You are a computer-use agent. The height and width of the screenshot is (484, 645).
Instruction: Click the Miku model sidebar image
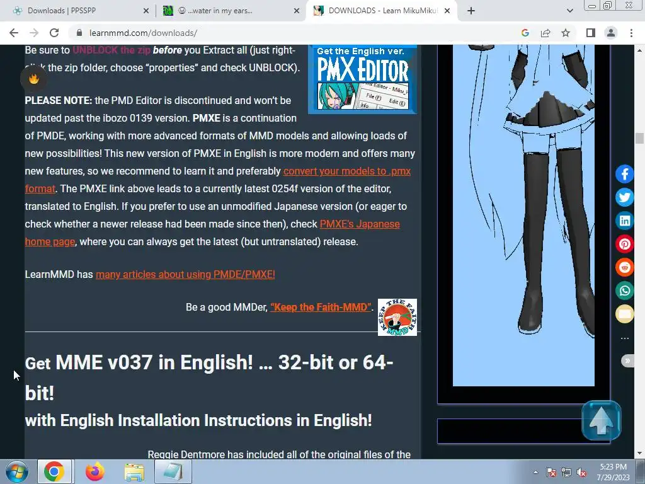click(x=523, y=216)
